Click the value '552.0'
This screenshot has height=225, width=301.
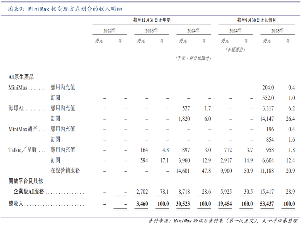[x=268, y=98]
